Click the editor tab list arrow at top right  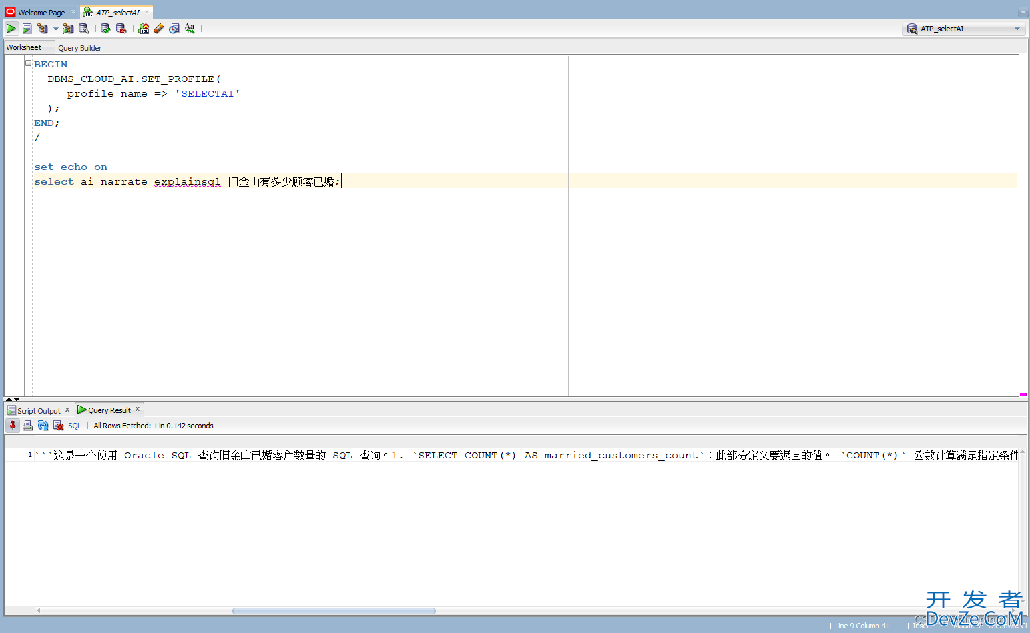pyautogui.click(x=1023, y=13)
